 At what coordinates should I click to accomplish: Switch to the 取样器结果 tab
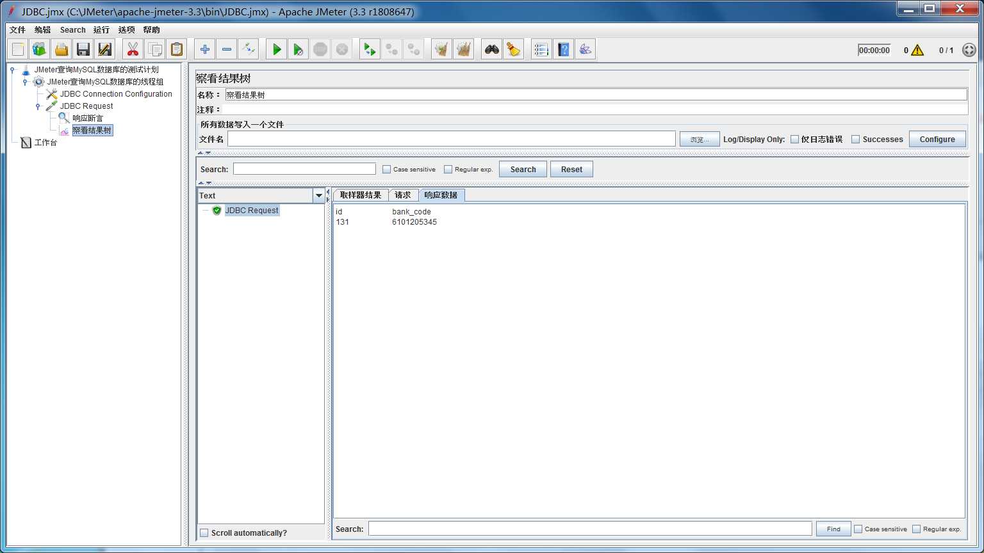(x=361, y=195)
